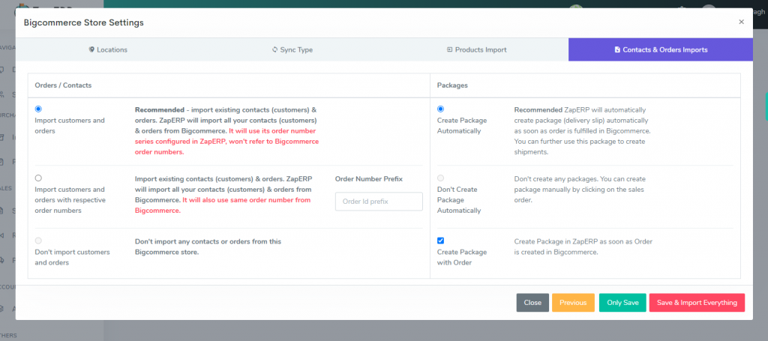Open the Sync Type tab

tap(292, 50)
